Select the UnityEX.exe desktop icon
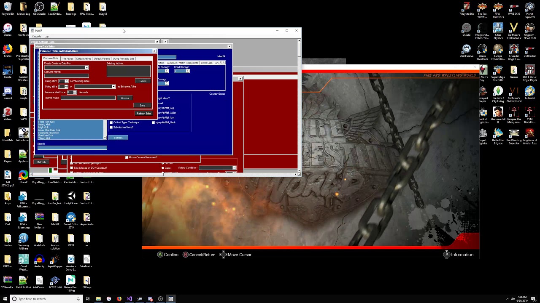The height and width of the screenshot is (303, 540). [x=71, y=198]
